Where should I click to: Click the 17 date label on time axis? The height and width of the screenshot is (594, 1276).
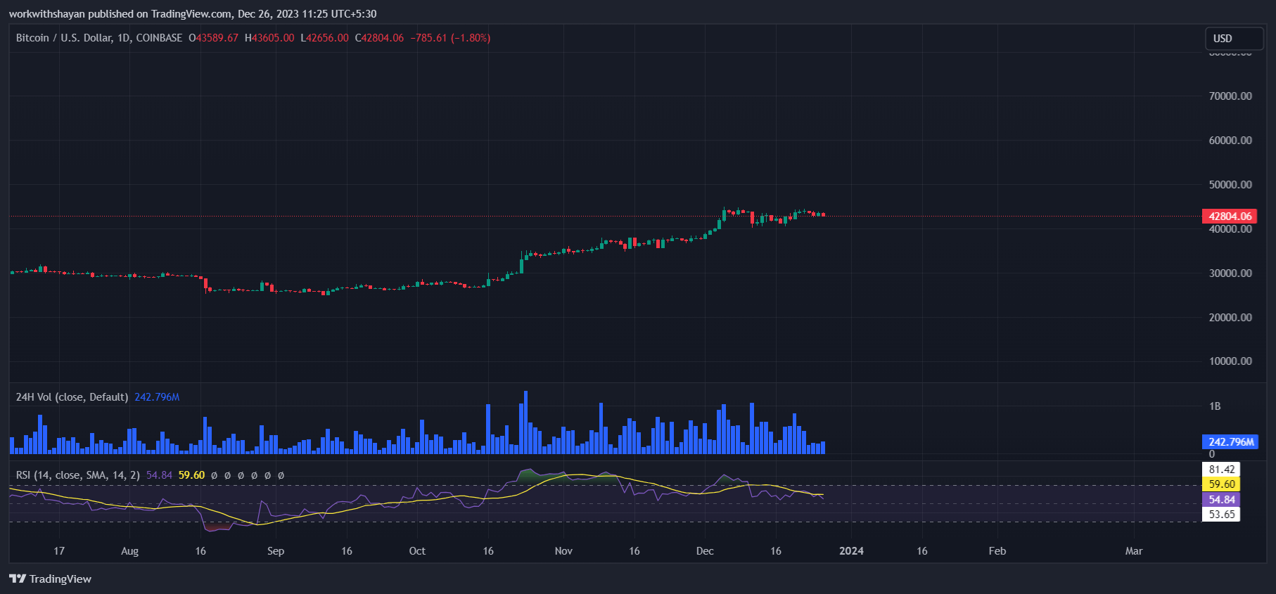[x=59, y=551]
